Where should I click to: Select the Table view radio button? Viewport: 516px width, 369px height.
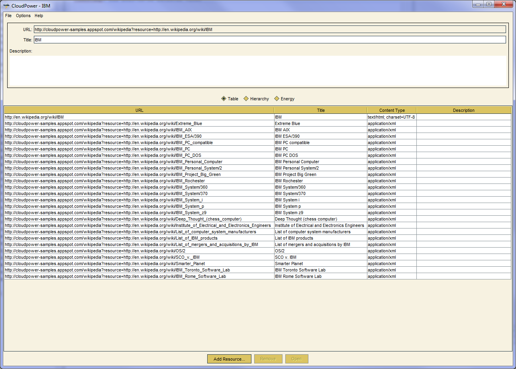coord(230,99)
